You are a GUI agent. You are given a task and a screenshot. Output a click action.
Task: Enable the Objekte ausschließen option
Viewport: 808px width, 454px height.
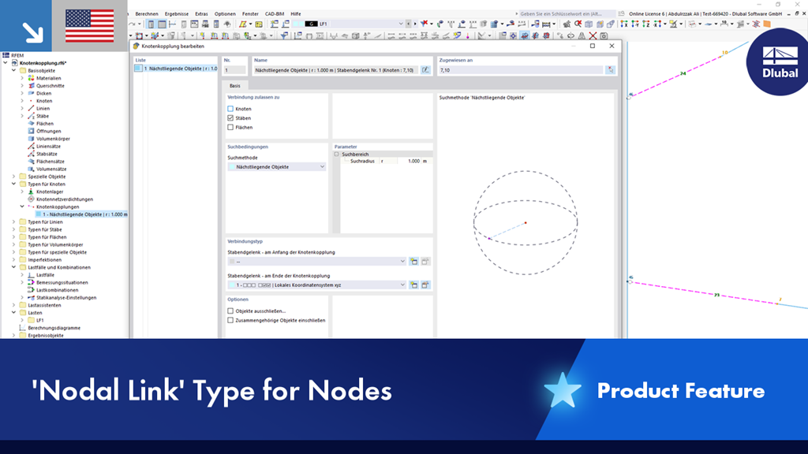(x=230, y=310)
